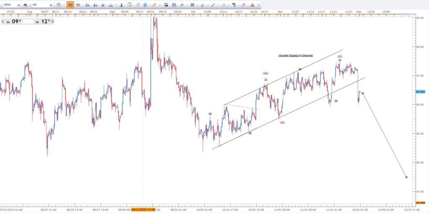
Task: Select the trend line drawing tool
Action: click(213, 5)
